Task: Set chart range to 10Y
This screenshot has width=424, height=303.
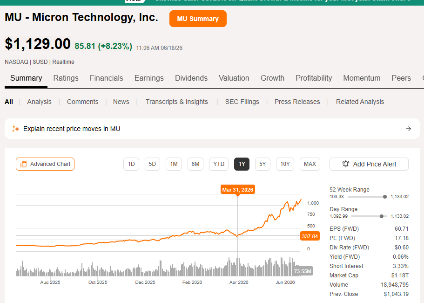Action: click(285, 164)
